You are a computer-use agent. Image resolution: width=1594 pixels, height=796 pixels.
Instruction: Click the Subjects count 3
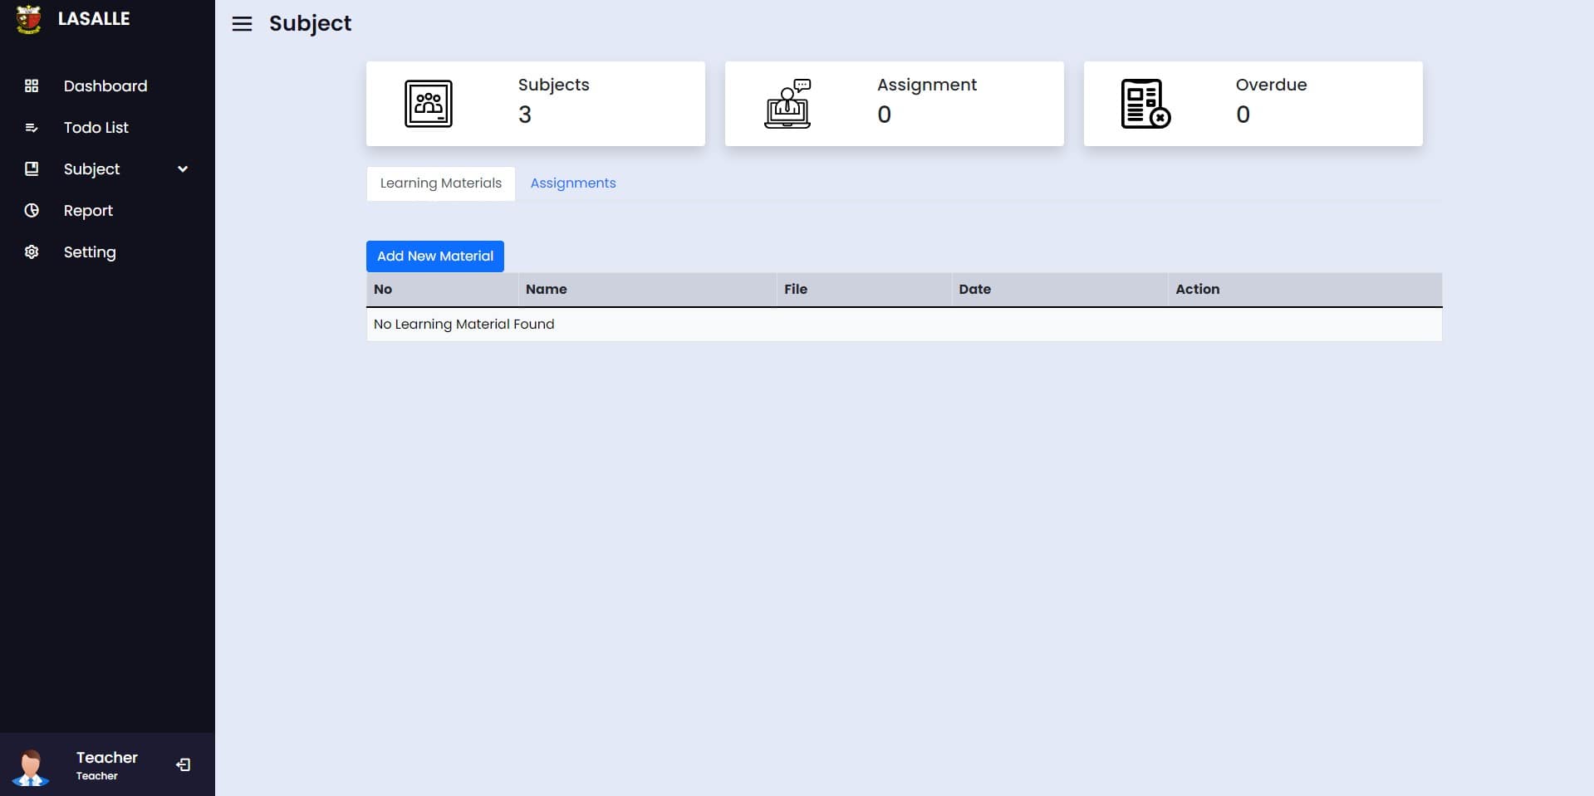(x=525, y=115)
